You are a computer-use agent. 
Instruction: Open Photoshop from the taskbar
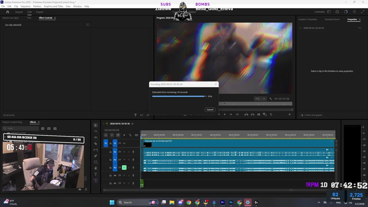coord(231,202)
